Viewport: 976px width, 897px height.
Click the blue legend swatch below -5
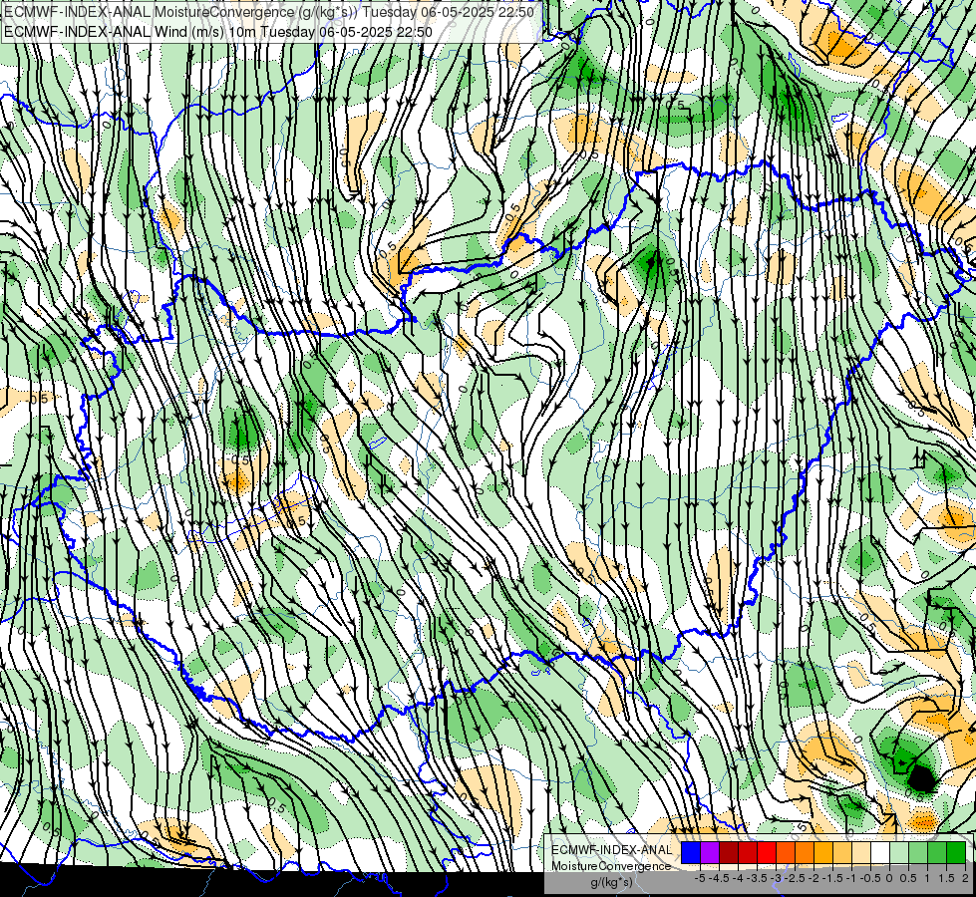[x=691, y=853]
